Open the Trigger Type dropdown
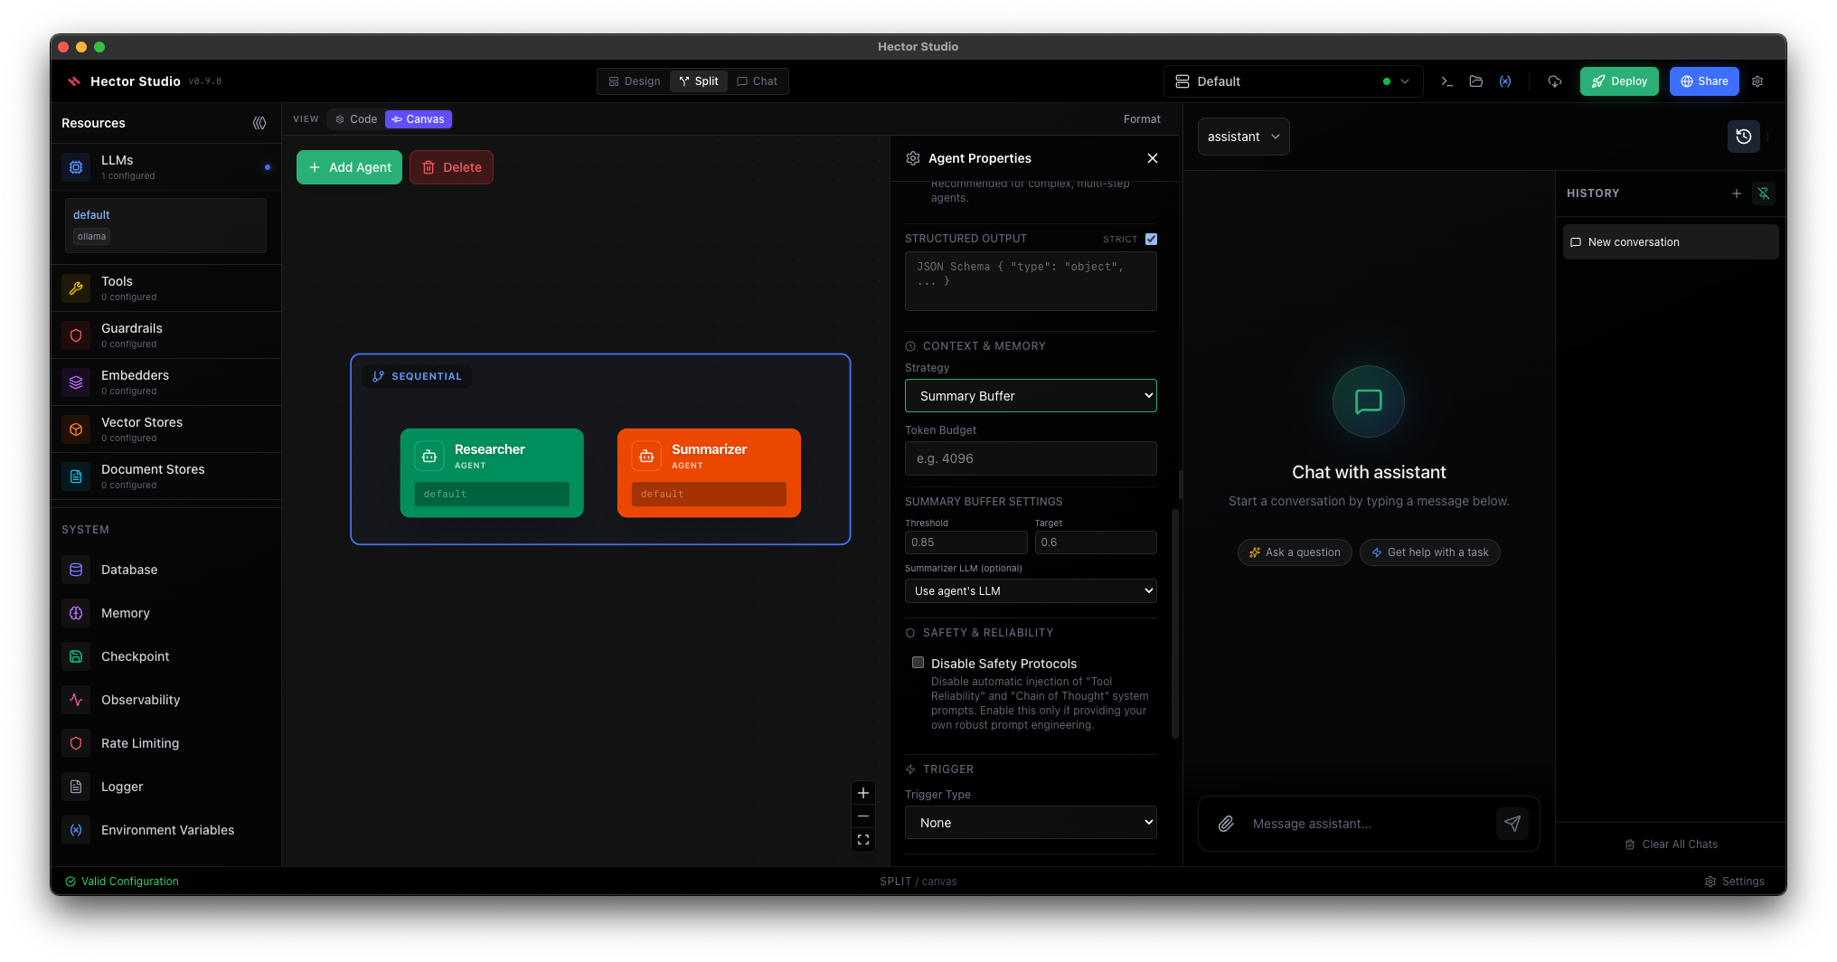This screenshot has width=1837, height=962. pyautogui.click(x=1031, y=823)
